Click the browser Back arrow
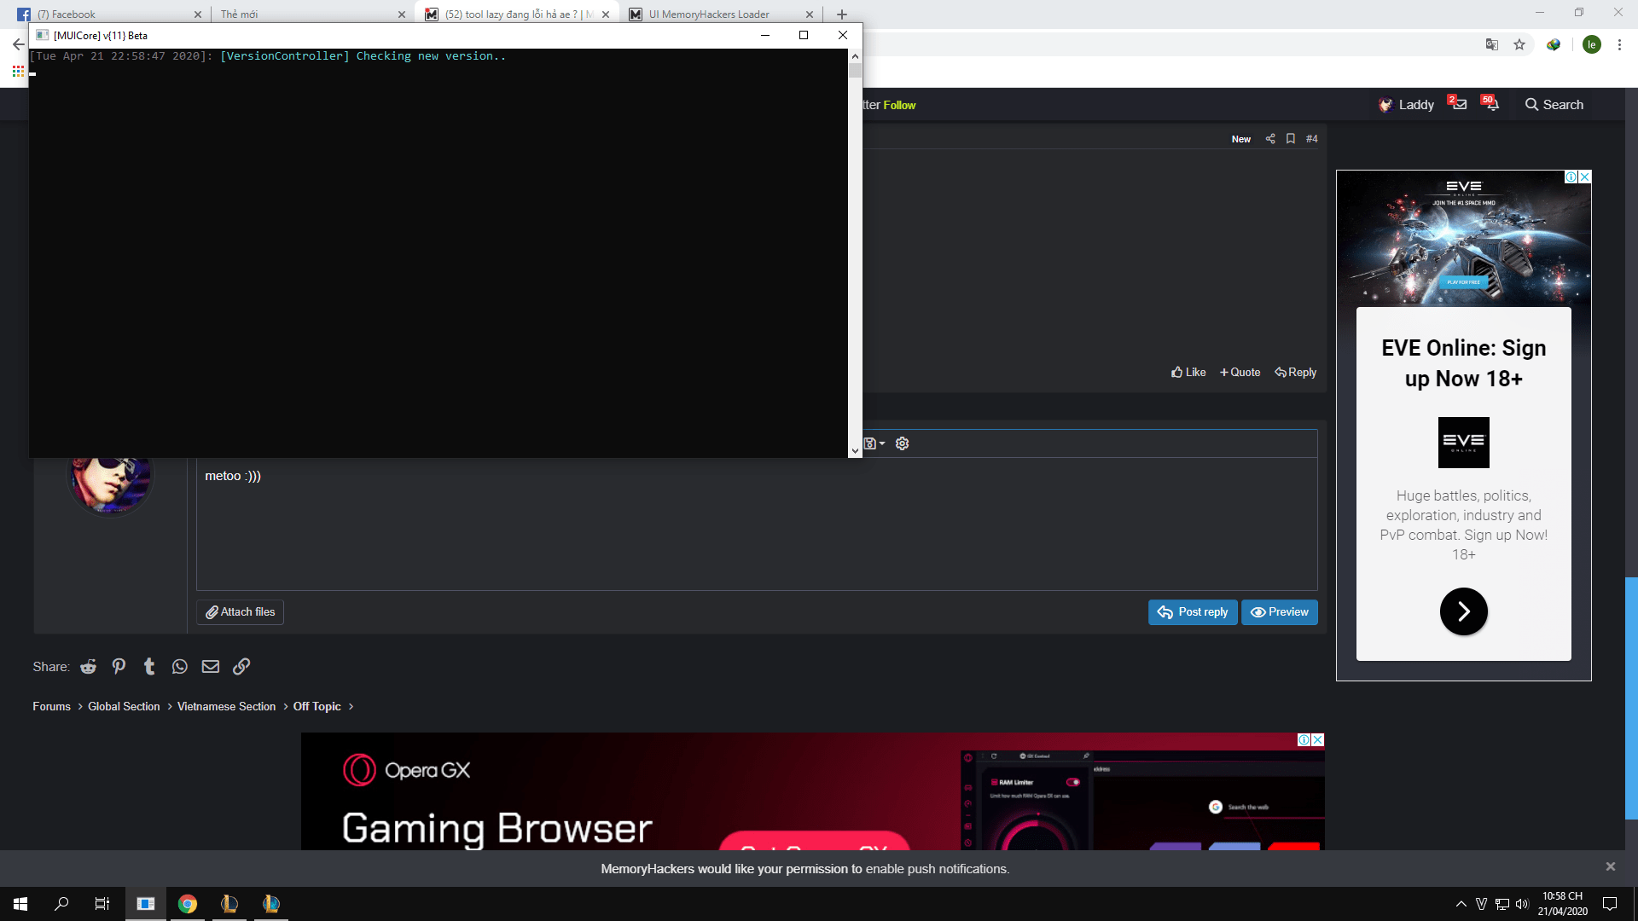The image size is (1638, 921). pyautogui.click(x=18, y=44)
